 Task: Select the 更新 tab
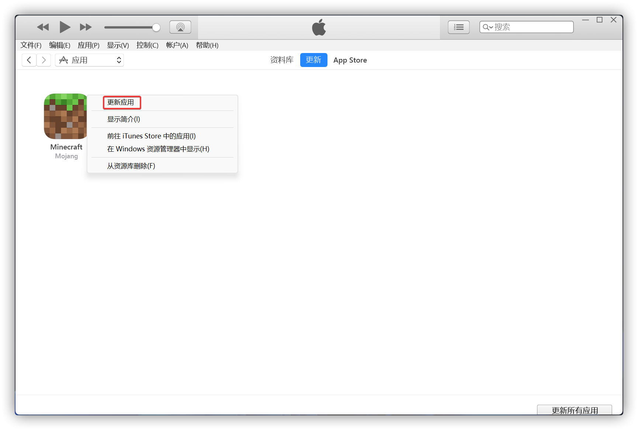point(313,60)
